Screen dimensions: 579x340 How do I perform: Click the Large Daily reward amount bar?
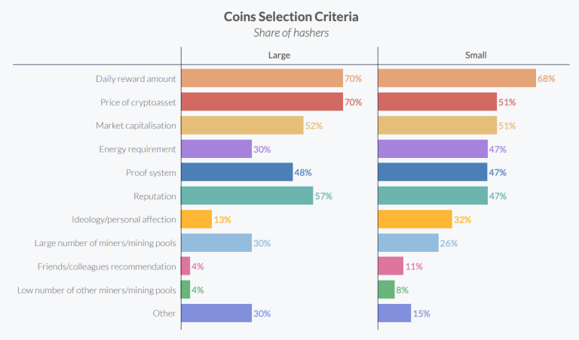(262, 78)
